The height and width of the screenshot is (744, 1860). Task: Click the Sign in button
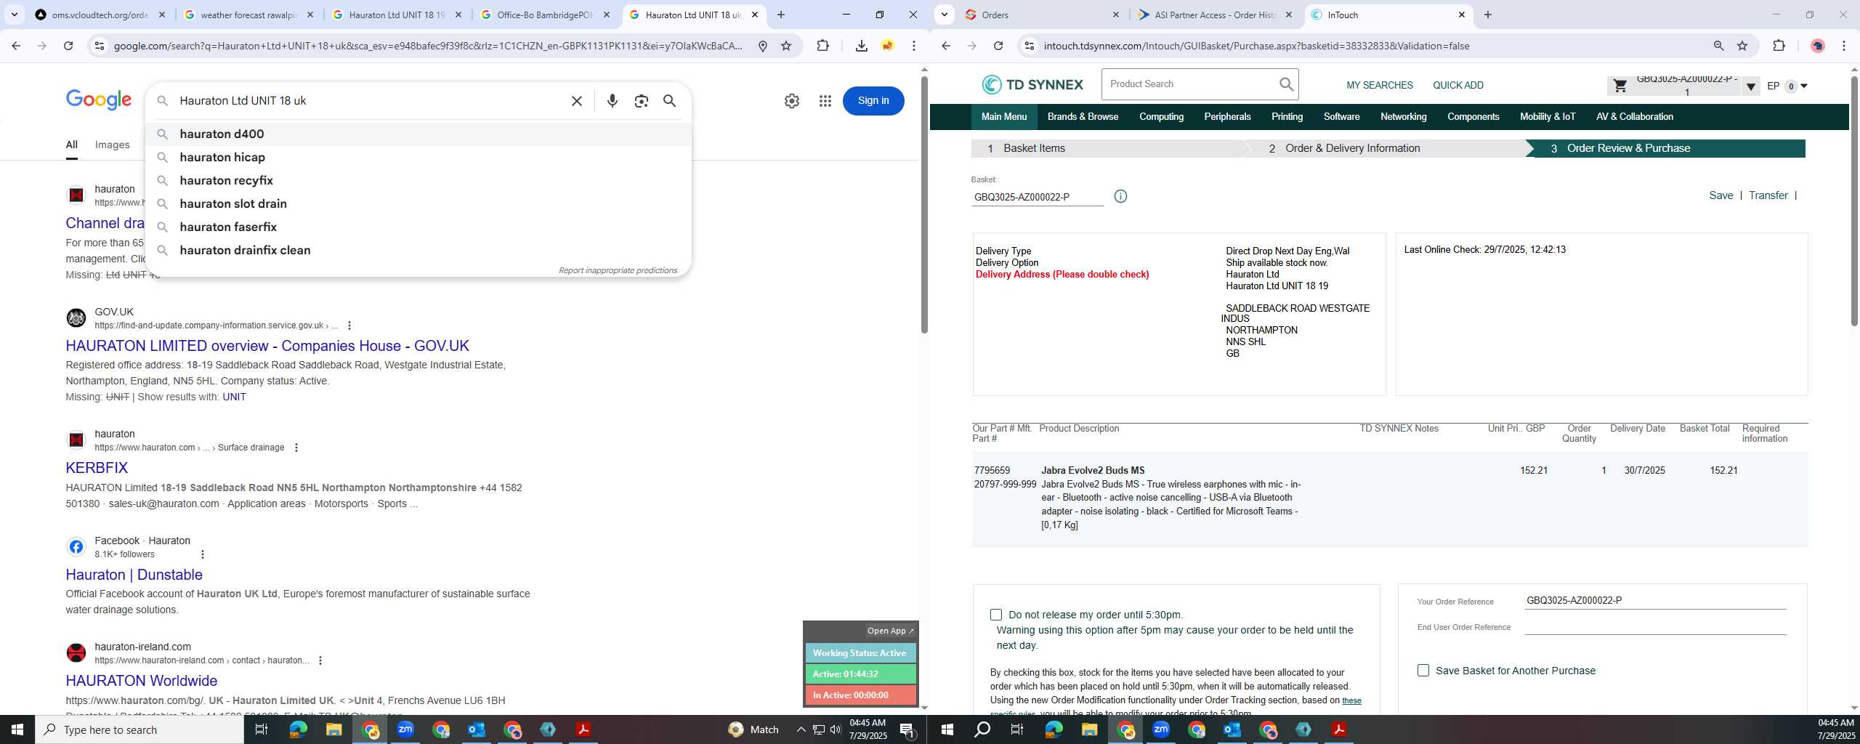click(x=873, y=101)
